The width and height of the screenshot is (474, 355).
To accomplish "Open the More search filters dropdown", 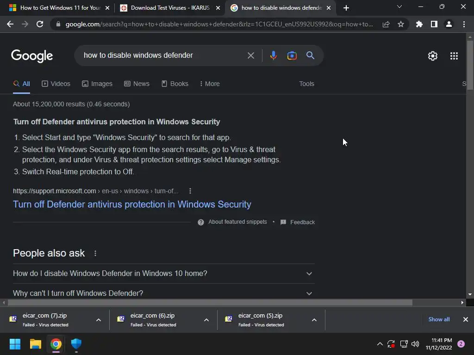I will (210, 84).
